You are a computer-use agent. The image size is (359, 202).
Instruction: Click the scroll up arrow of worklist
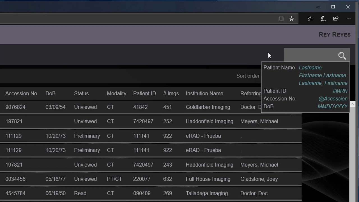pyautogui.click(x=352, y=104)
